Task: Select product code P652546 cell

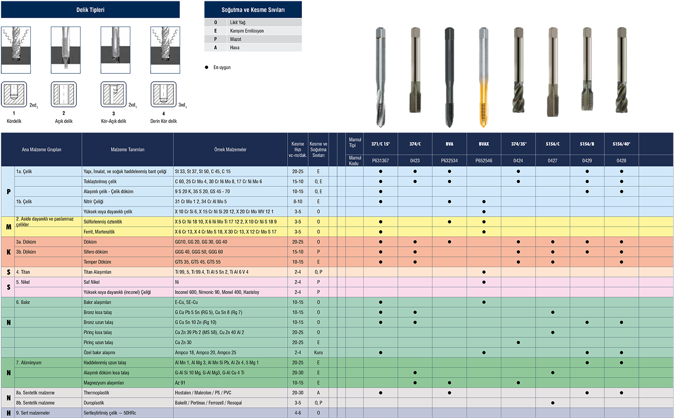Action: (x=484, y=161)
